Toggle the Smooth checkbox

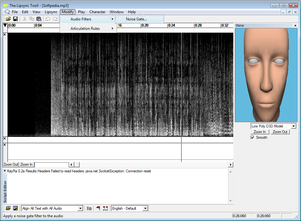[252, 137]
